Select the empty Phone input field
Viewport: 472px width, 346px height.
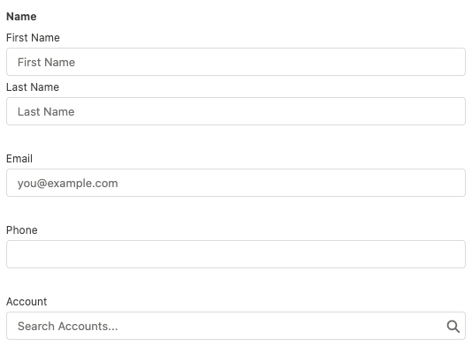(236, 254)
